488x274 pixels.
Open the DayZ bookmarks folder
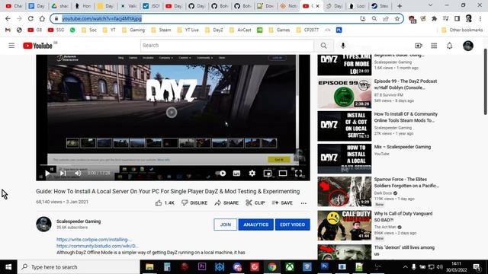214,30
